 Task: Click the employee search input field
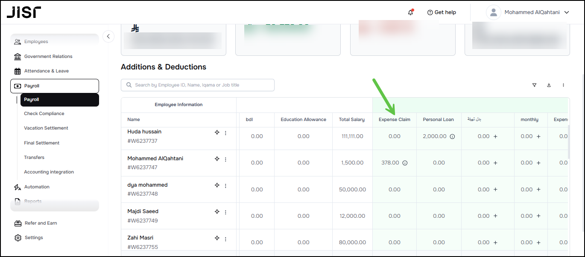click(x=198, y=85)
